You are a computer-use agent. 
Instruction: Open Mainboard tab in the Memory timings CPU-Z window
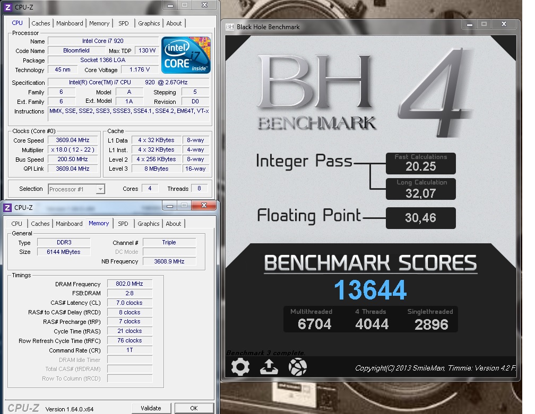(x=69, y=224)
